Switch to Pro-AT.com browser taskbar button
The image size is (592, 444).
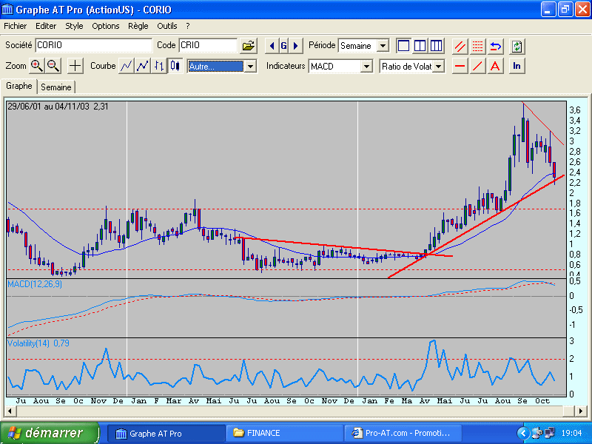click(x=403, y=434)
